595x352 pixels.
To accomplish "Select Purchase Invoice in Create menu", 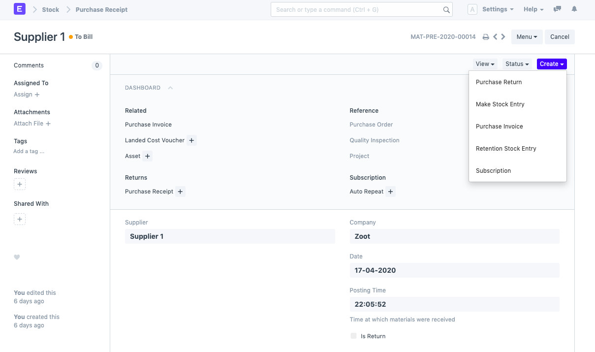I will click(499, 127).
